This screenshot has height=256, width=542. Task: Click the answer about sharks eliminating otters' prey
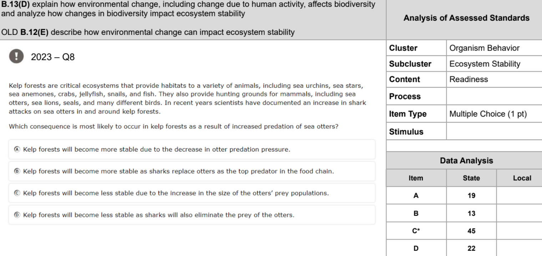click(192, 215)
